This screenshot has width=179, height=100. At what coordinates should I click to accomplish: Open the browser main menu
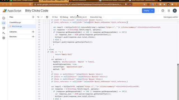tap(176, 4)
